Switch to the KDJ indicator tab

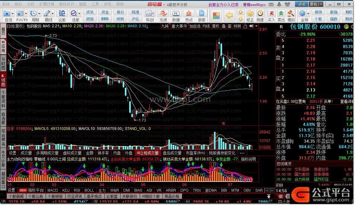(x=66, y=190)
